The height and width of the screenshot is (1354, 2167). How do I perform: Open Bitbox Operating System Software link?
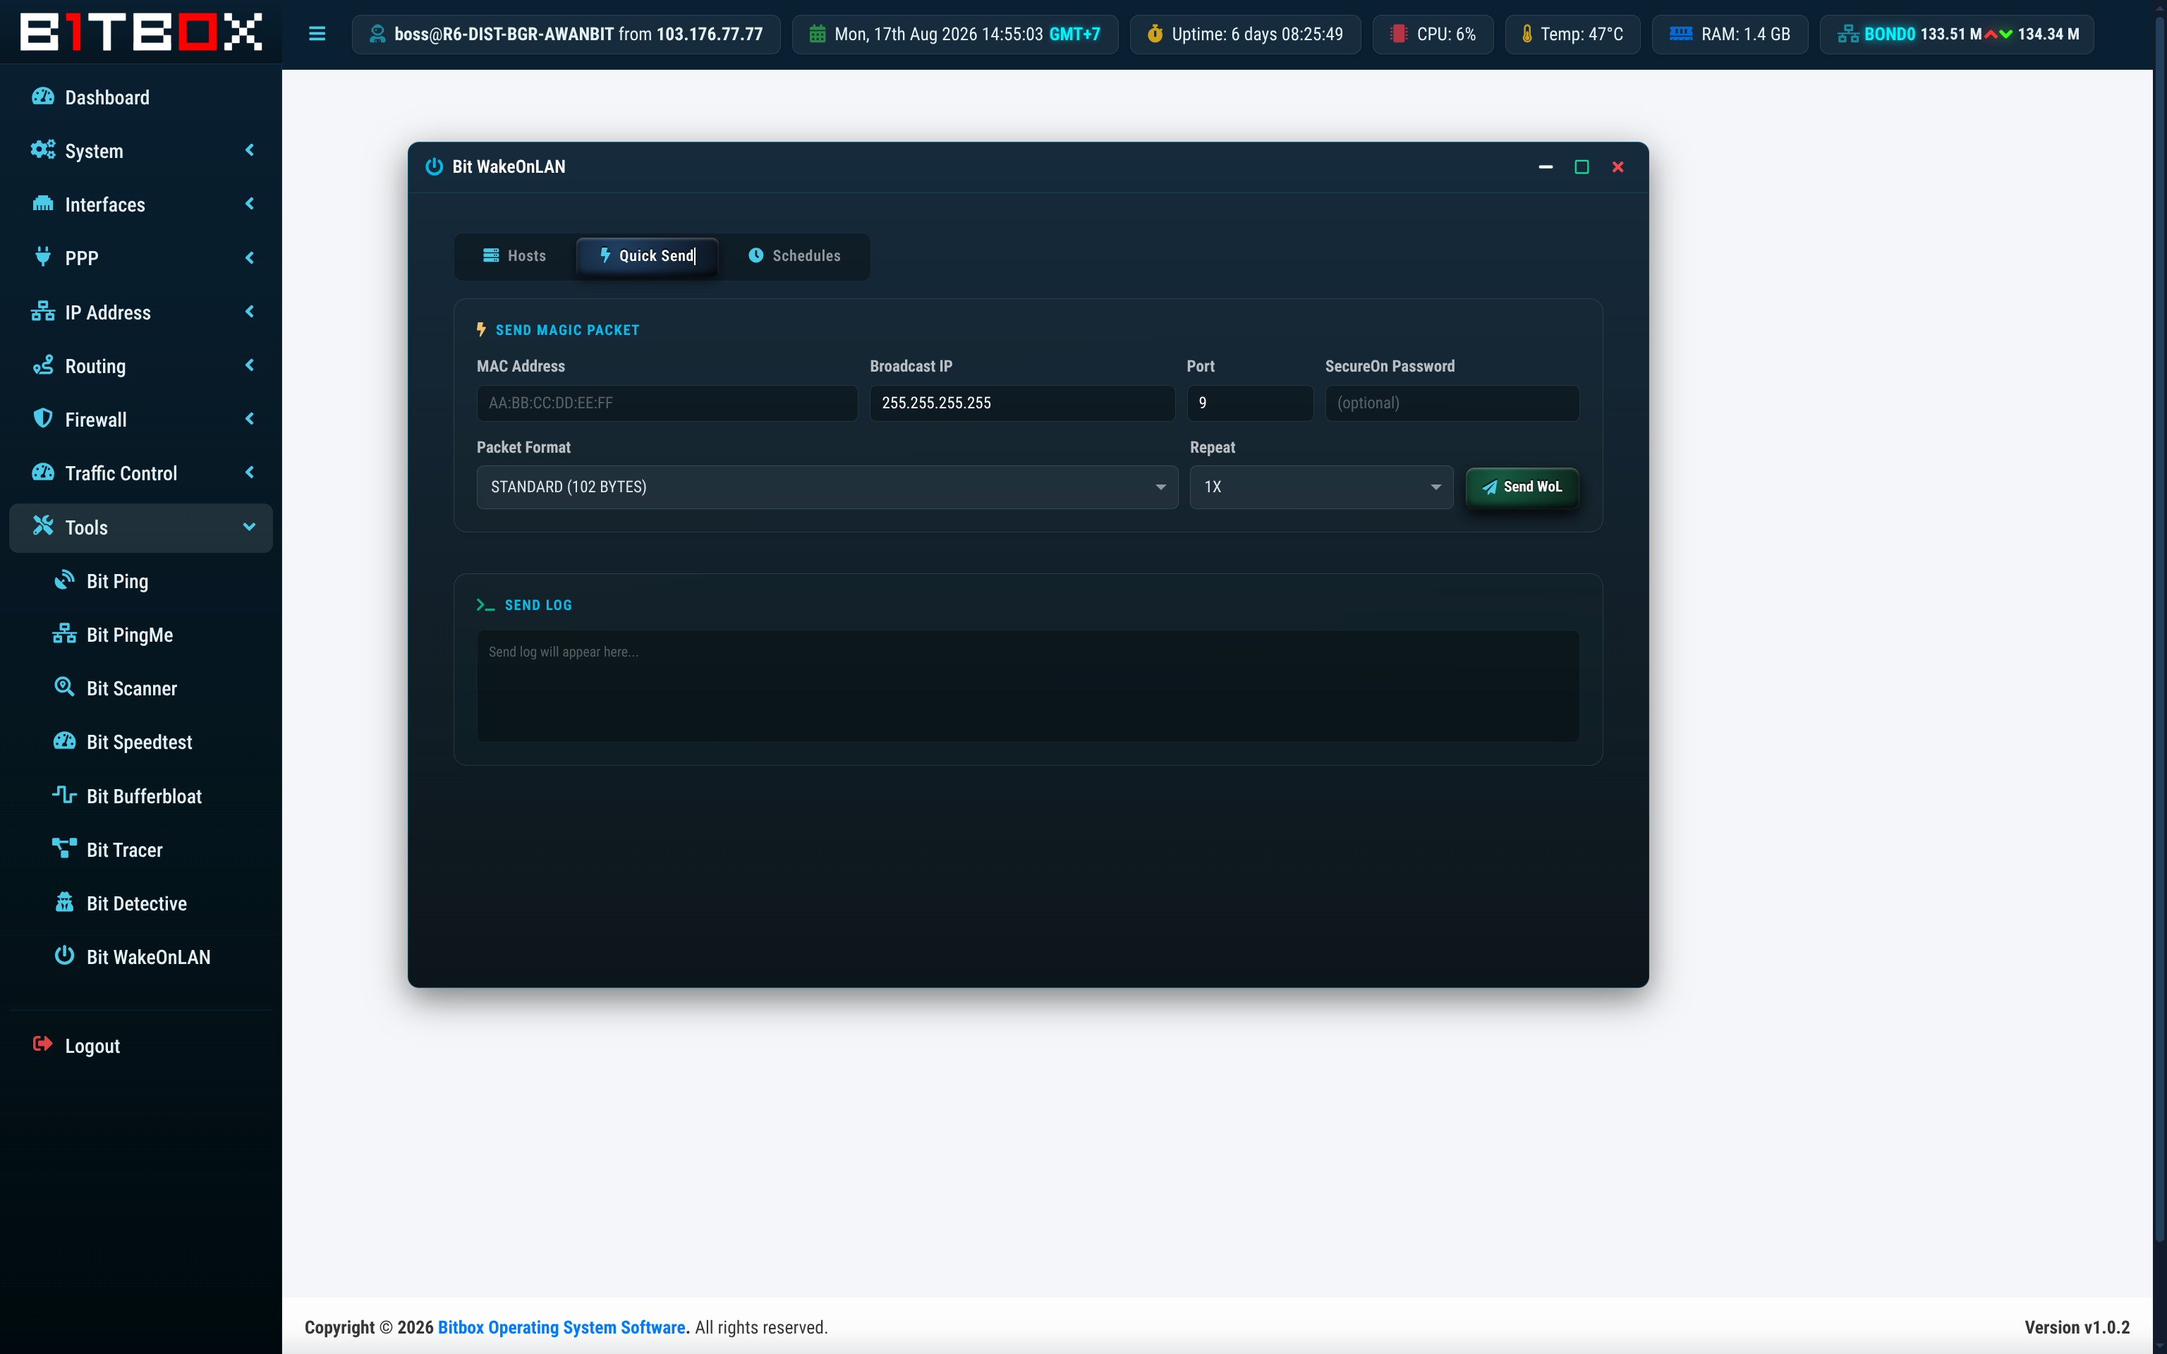point(562,1327)
